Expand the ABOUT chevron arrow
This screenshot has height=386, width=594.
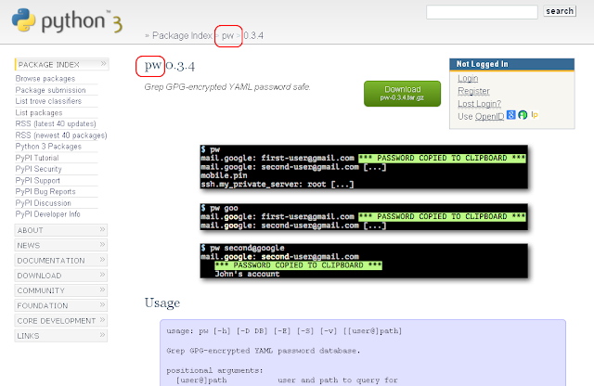tap(102, 229)
